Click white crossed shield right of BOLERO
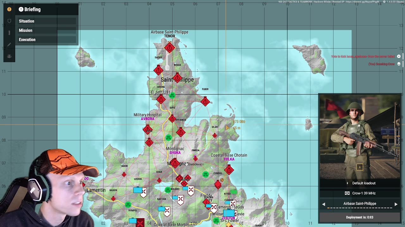Image resolution: width=405 pixels, height=227 pixels. [191, 190]
